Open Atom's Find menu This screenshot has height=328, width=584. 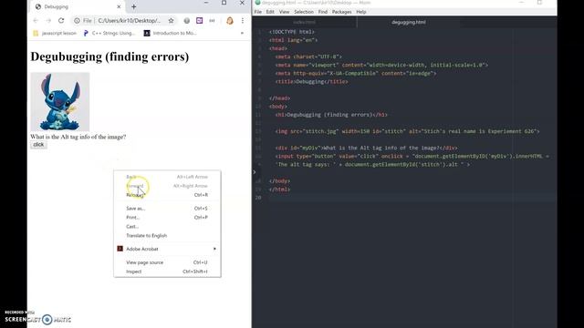pos(322,12)
